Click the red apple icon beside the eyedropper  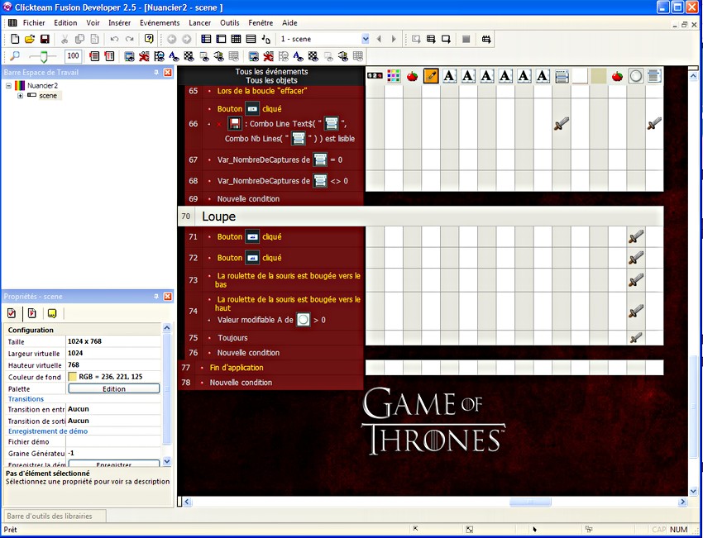(412, 76)
